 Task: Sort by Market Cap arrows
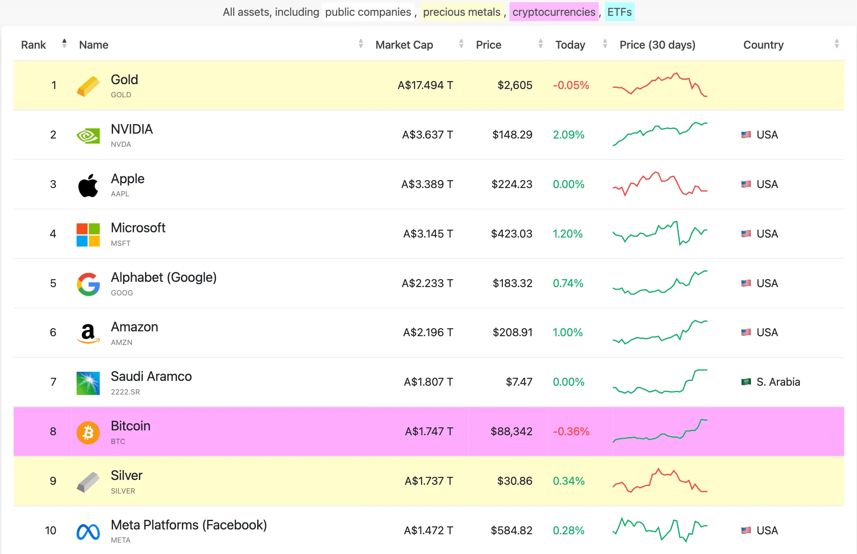coord(461,44)
